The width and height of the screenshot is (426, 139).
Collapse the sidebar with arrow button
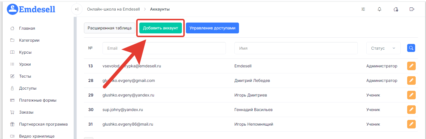[77, 9]
